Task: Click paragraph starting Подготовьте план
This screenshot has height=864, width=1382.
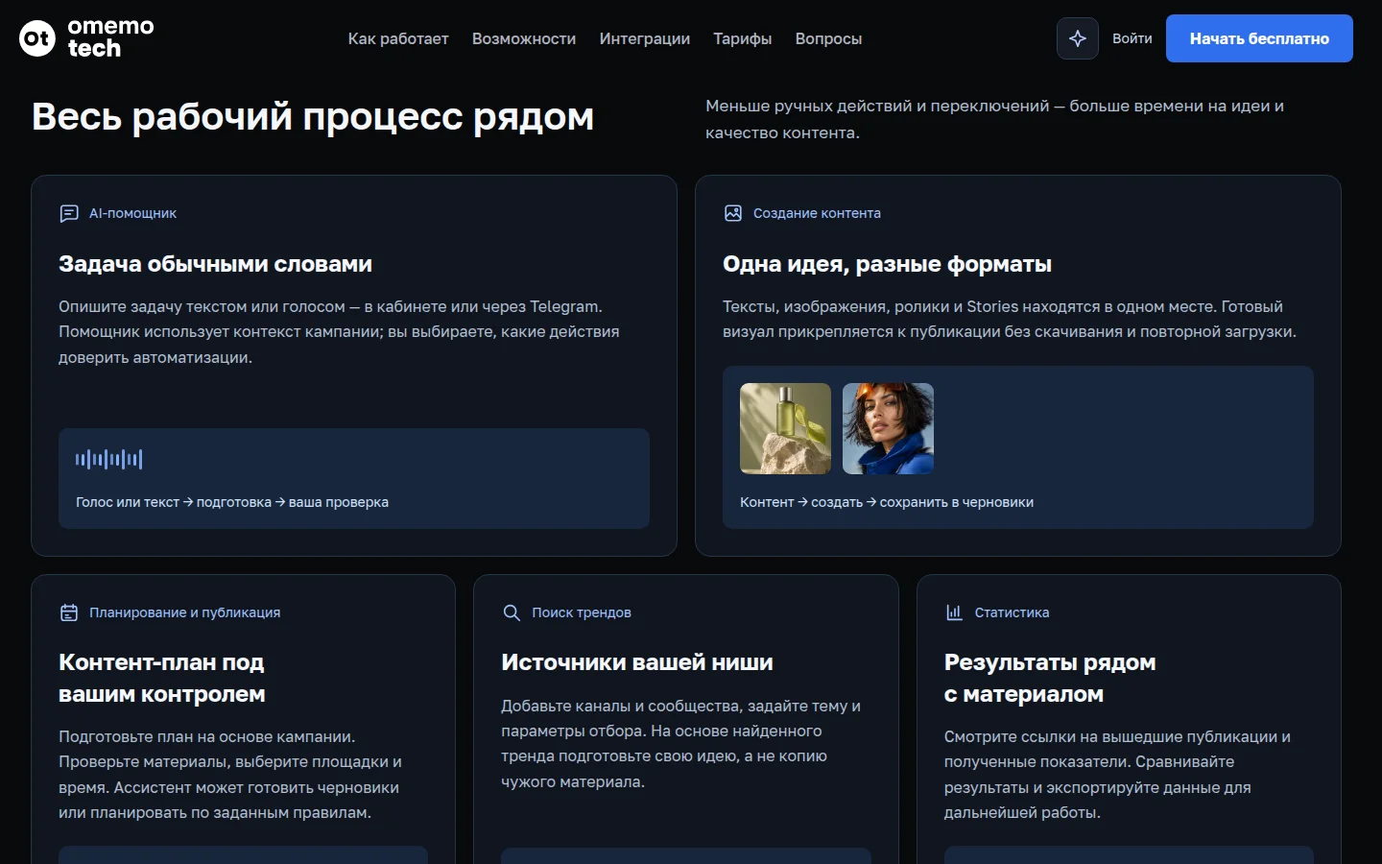Action: tap(230, 775)
